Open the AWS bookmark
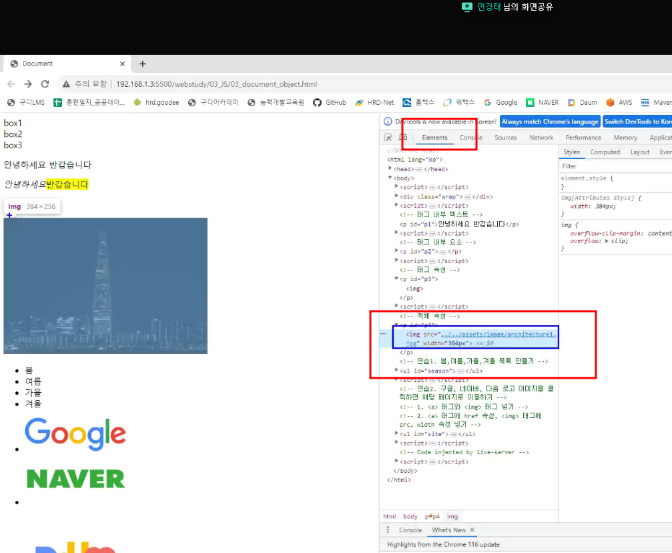The image size is (672, 553). (x=619, y=103)
